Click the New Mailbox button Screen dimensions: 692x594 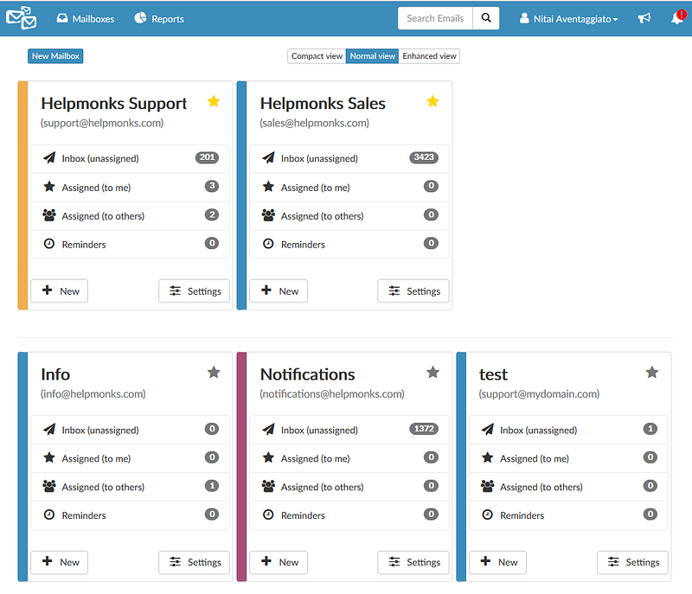point(55,56)
